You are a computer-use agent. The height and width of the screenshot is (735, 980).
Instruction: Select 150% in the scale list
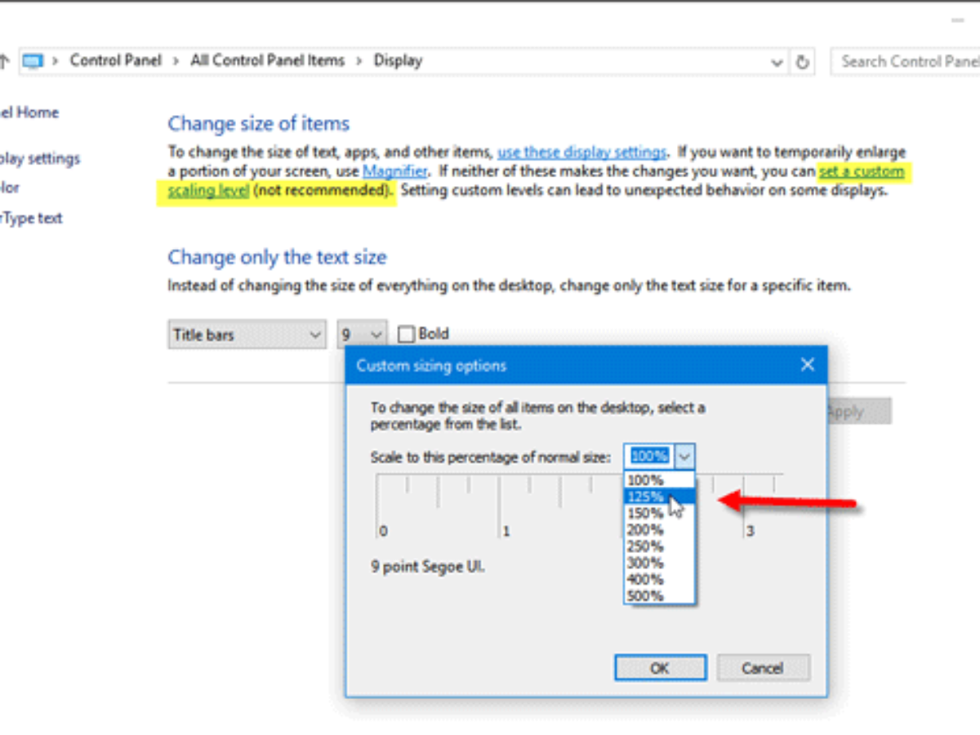click(x=659, y=514)
